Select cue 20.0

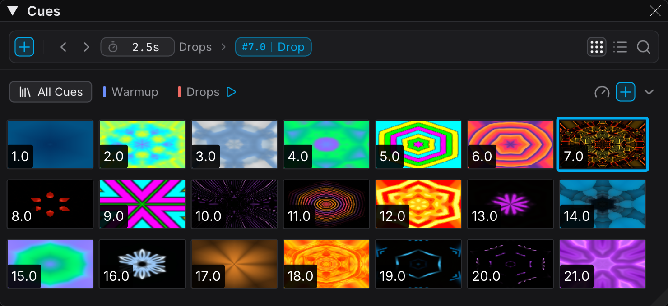(x=510, y=264)
